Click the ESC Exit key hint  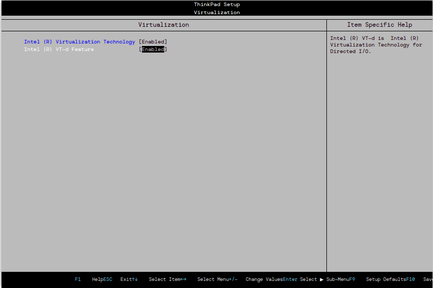[118, 279]
